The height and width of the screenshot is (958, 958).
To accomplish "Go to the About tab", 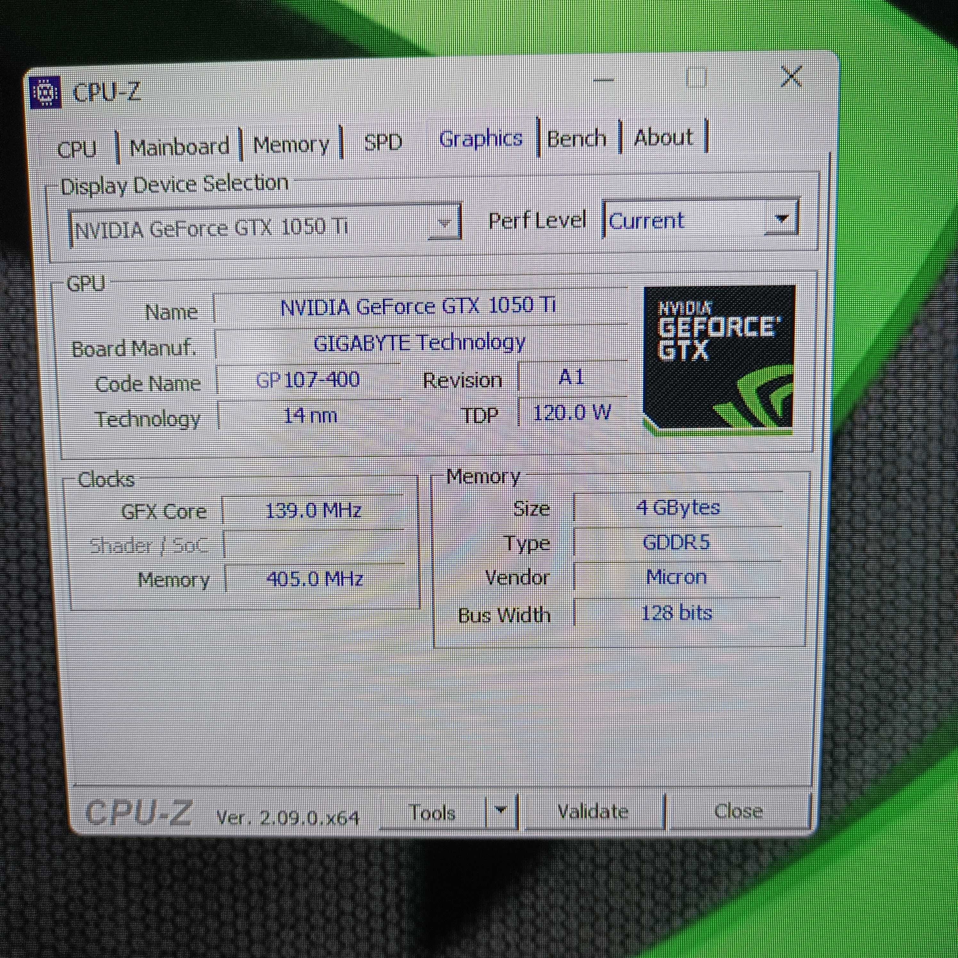I will [663, 137].
